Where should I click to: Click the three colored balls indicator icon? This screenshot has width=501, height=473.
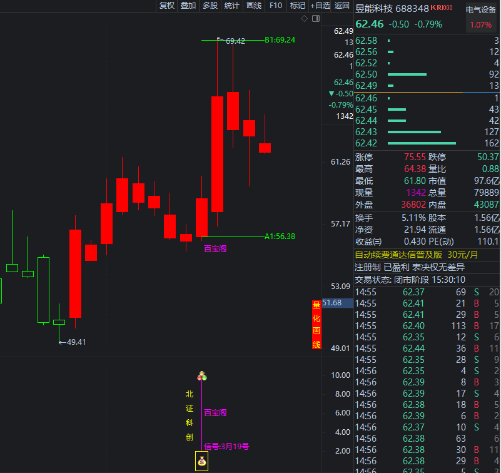pyautogui.click(x=202, y=376)
